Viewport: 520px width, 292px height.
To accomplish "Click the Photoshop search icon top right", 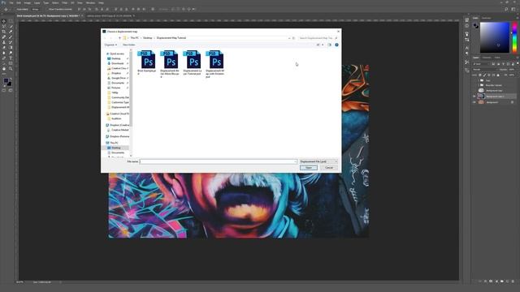I will (x=506, y=9).
